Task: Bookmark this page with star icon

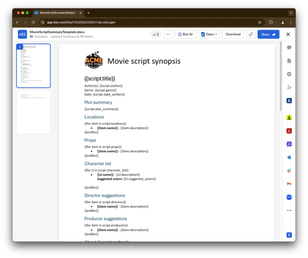Action: (x=260, y=23)
